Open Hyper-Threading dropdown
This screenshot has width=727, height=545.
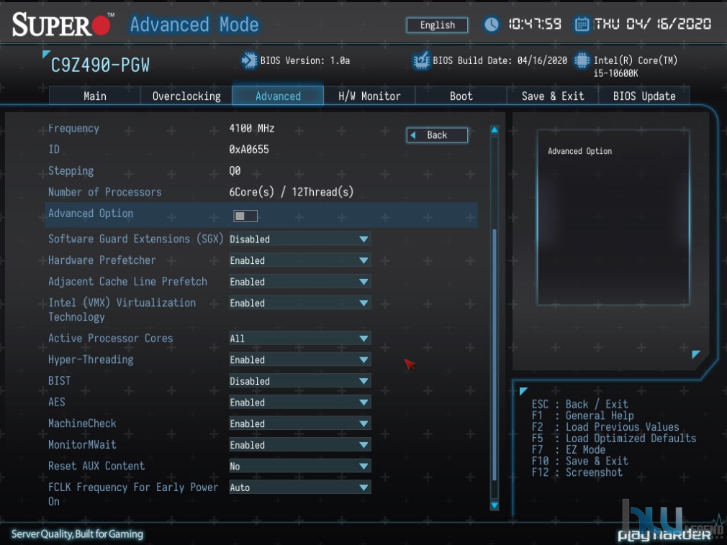(300, 359)
